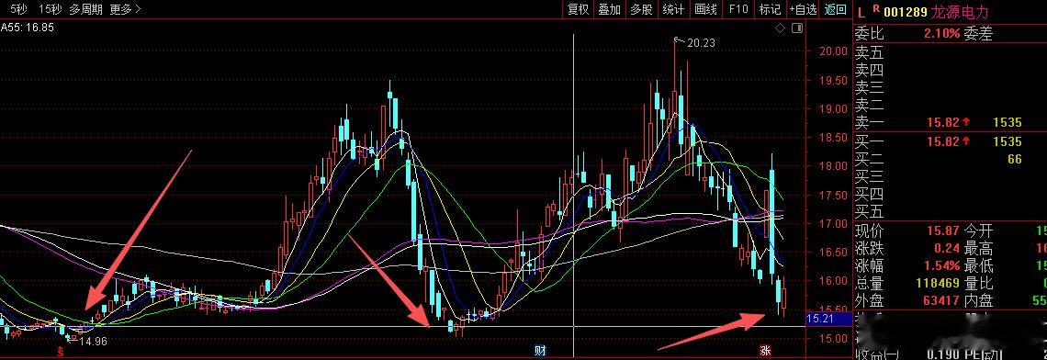Click the stock name 龙源电力
The width and height of the screenshot is (1047, 360).
(x=960, y=12)
